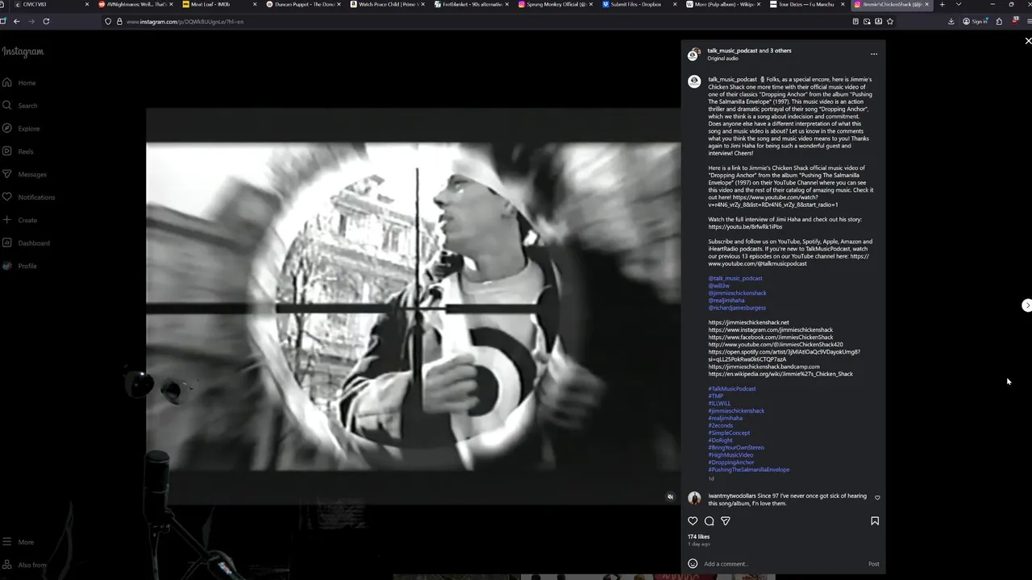The image size is (1032, 580).
Task: Open Dashboard from the left sidebar
Action: [26, 242]
